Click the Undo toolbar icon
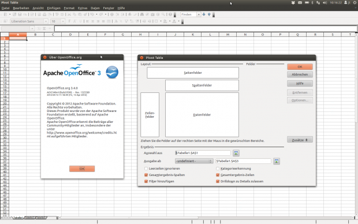Viewport: 358px width, 224px height. click(x=92, y=14)
